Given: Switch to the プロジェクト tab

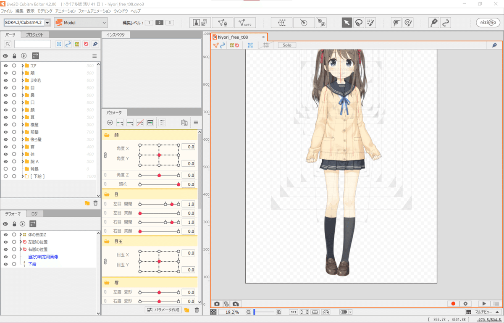Looking at the screenshot, I should click(34, 35).
